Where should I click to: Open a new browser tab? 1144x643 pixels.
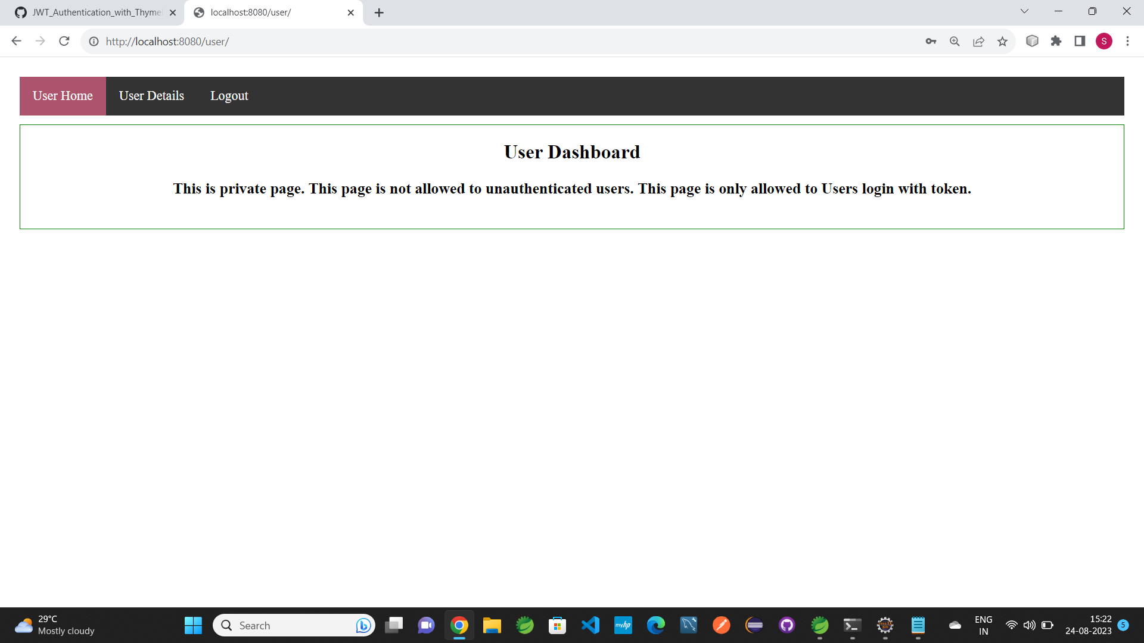379,13
